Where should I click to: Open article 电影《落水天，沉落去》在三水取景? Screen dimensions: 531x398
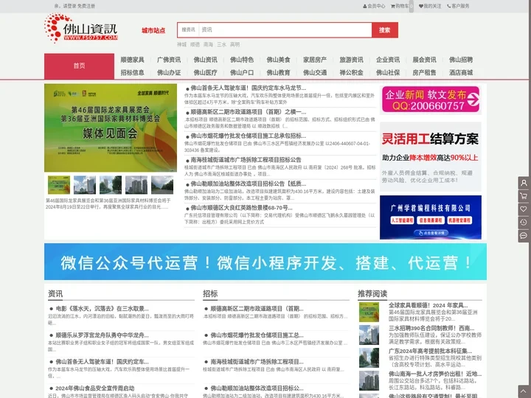(102, 309)
